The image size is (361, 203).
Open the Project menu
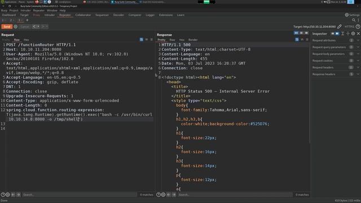(x=14, y=10)
